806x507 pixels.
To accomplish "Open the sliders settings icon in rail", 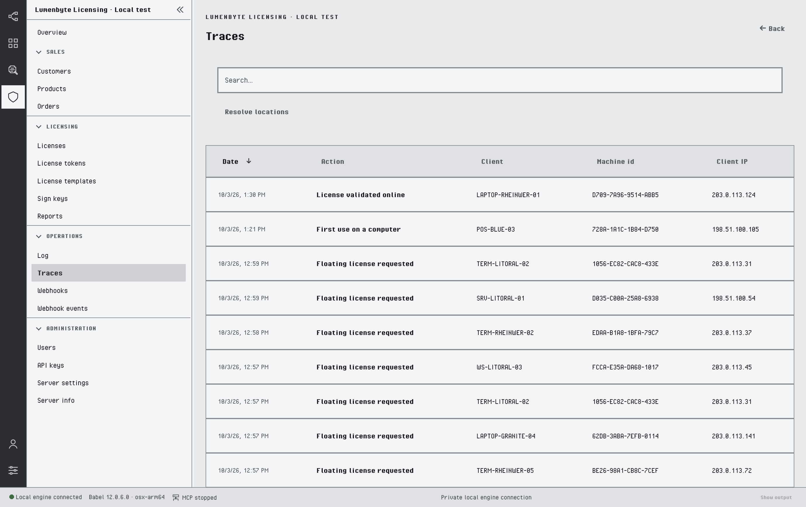I will pos(13,470).
